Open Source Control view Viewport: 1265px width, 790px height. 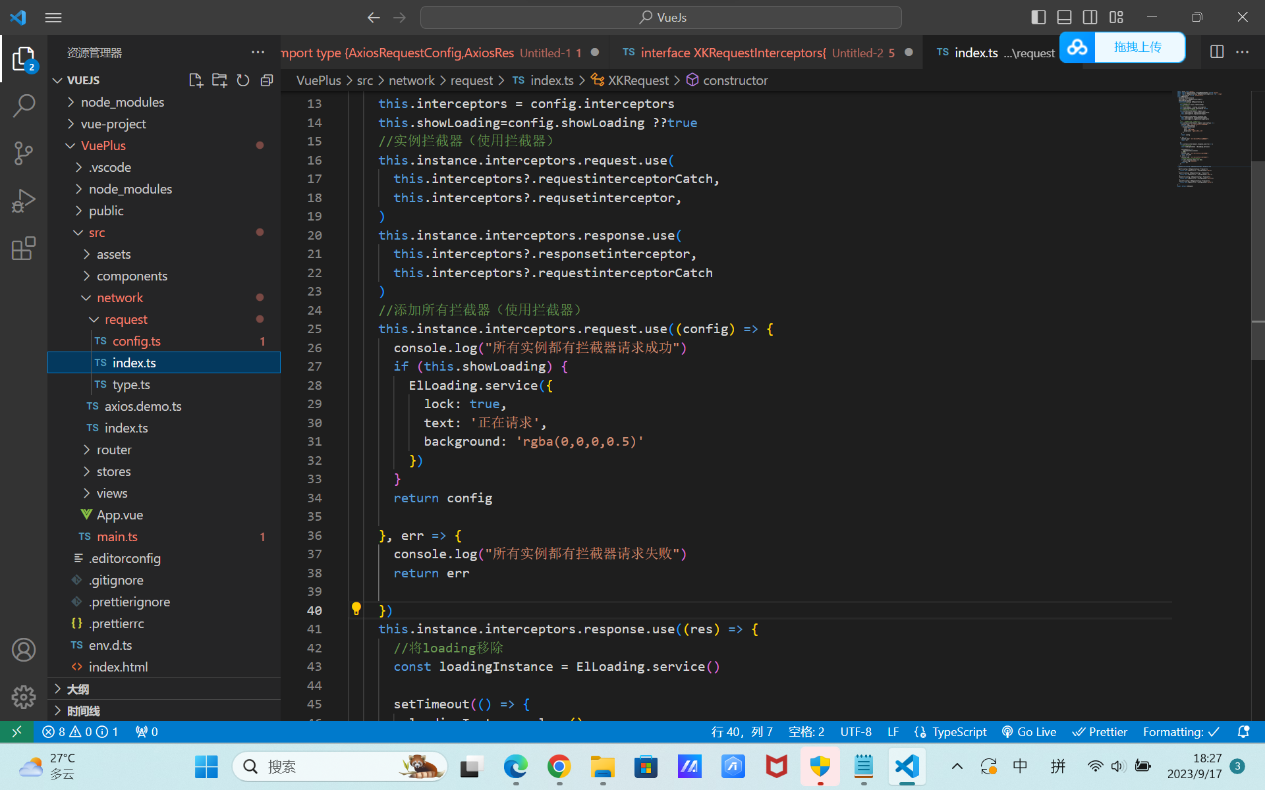click(24, 153)
